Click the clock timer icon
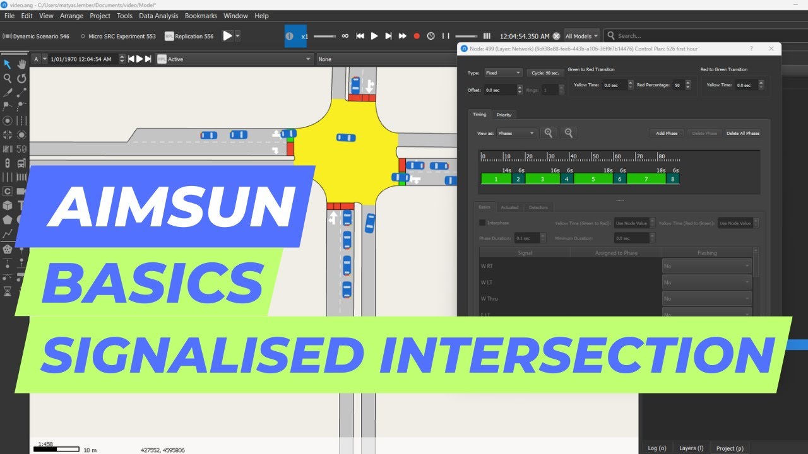The height and width of the screenshot is (454, 808). coord(431,36)
